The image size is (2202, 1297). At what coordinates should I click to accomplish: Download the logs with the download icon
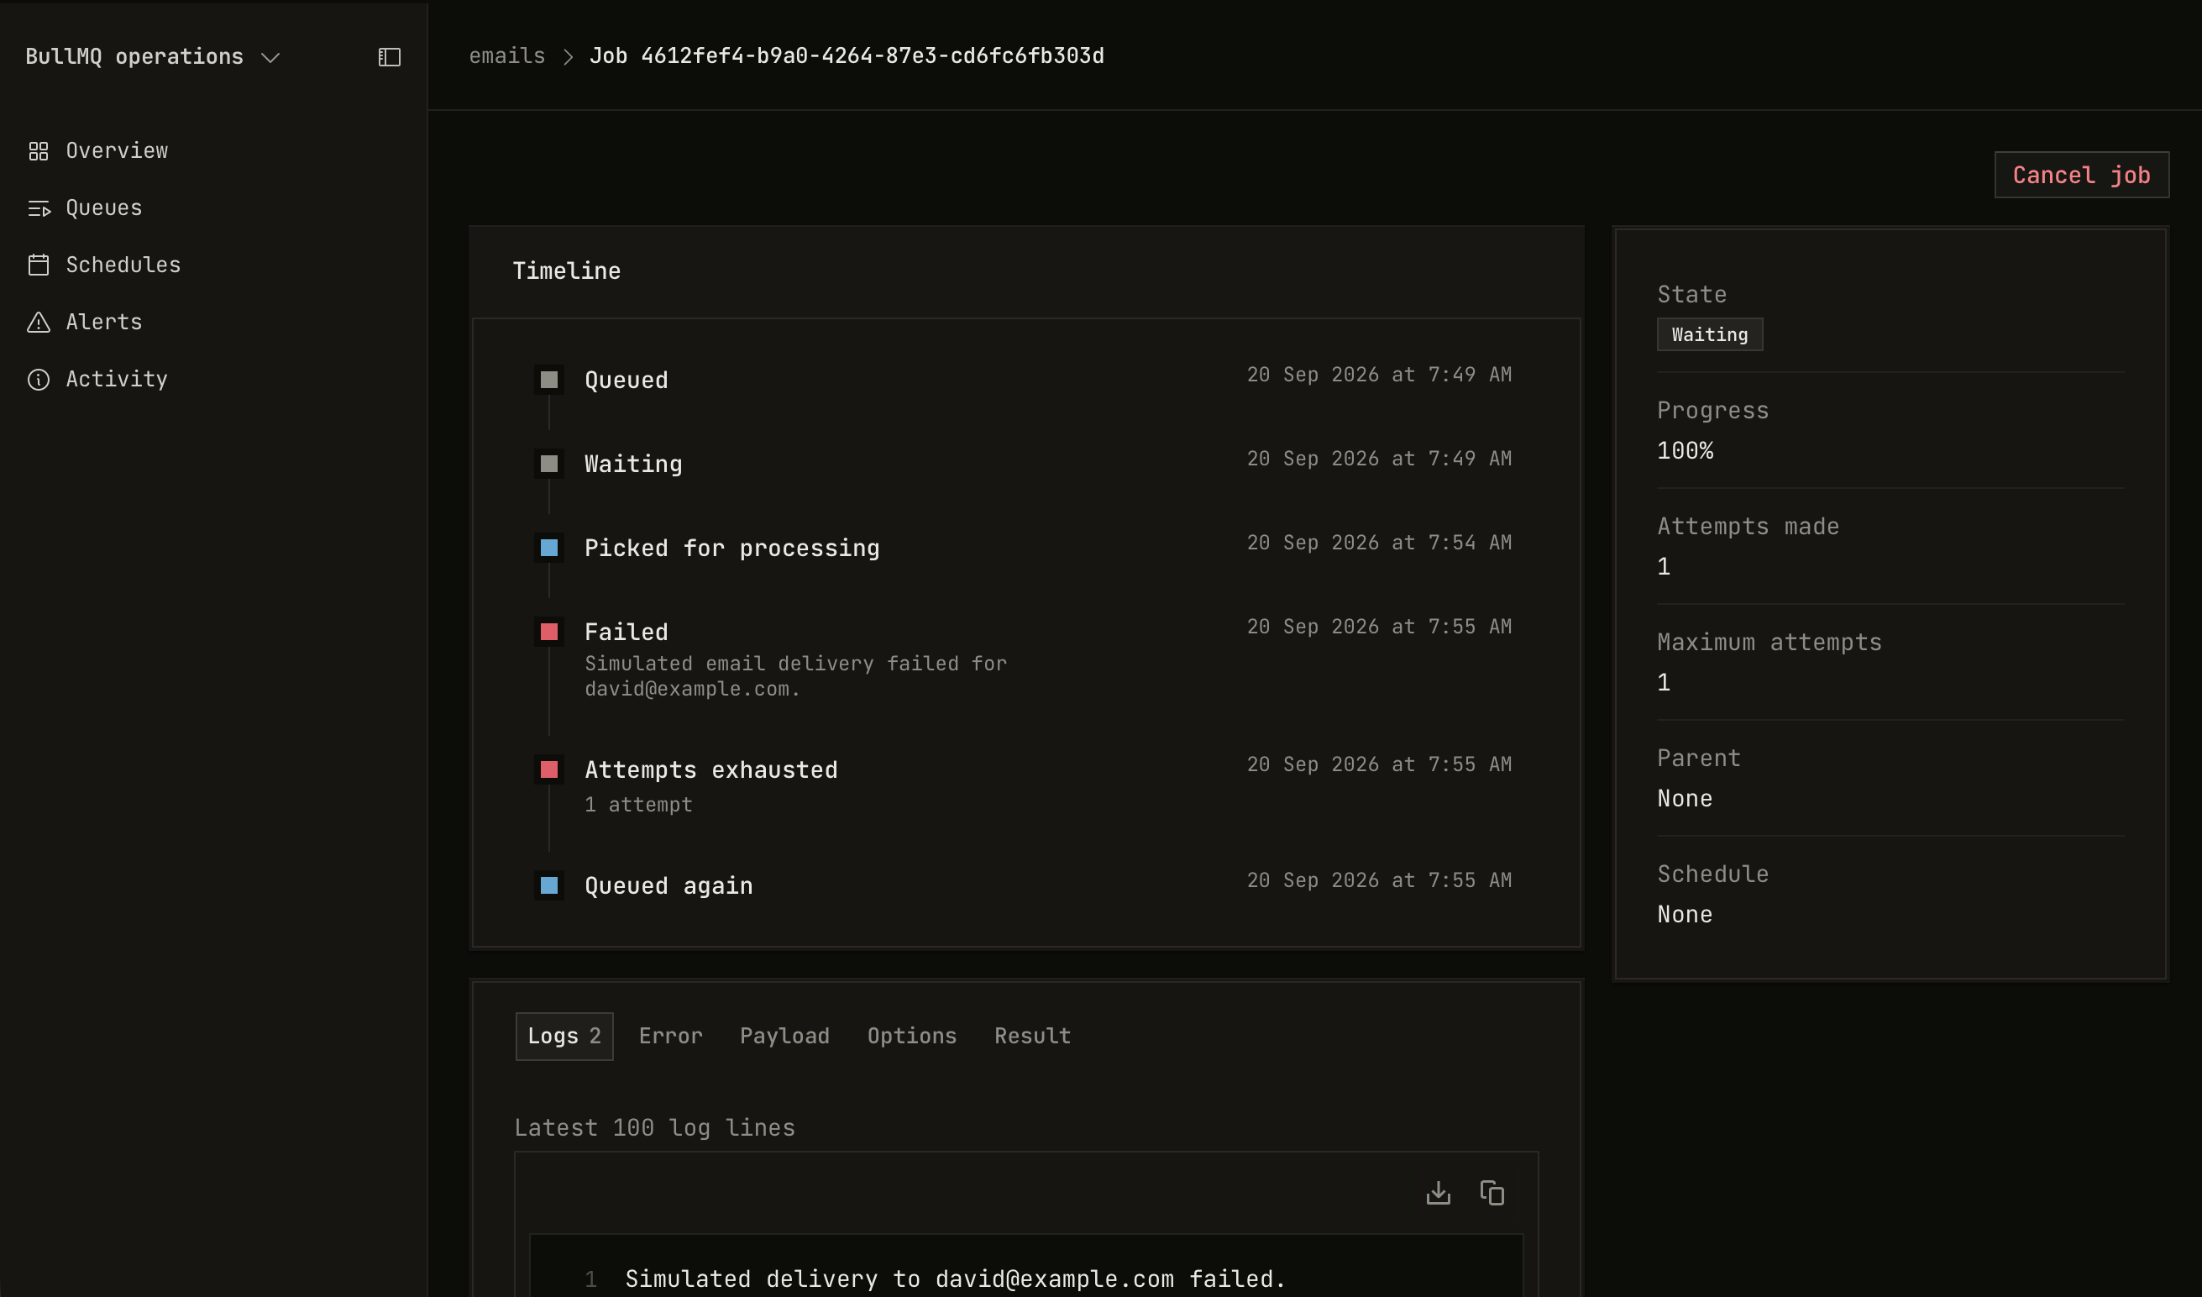(1439, 1193)
